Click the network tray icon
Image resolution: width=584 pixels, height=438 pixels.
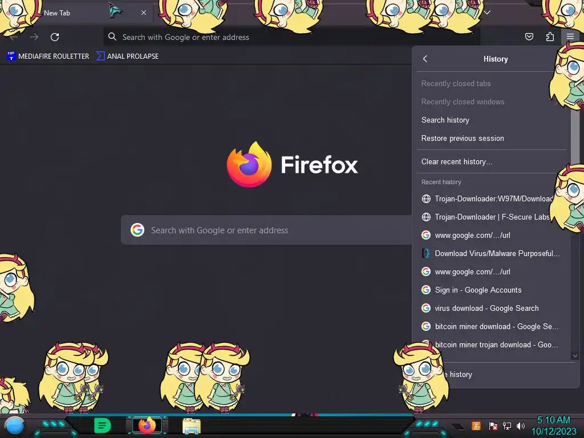click(507, 425)
